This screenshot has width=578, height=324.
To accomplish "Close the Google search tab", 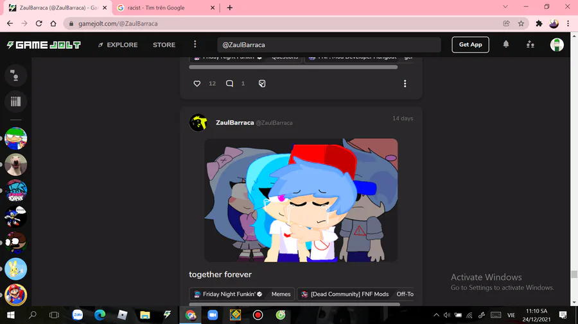I will (213, 8).
